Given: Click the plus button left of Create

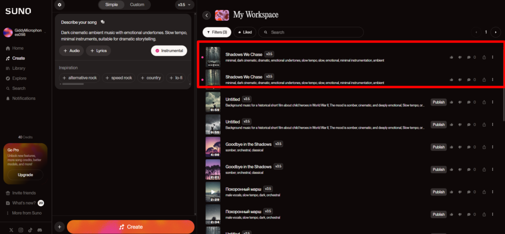Looking at the screenshot, I should [59, 227].
